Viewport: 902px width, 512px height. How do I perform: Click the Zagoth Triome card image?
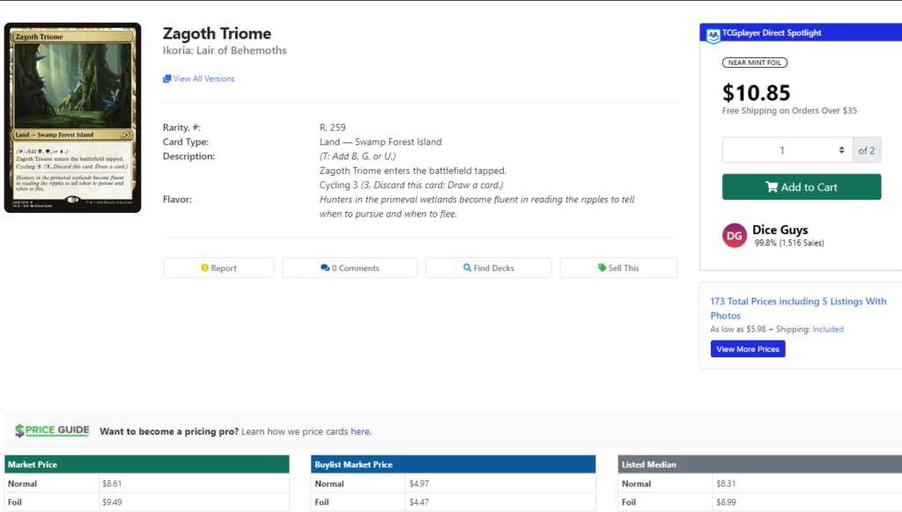click(x=72, y=118)
